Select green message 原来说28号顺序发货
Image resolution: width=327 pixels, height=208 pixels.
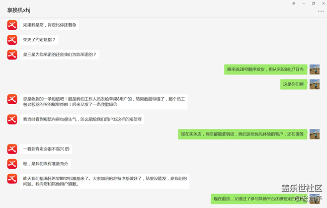(x=266, y=70)
